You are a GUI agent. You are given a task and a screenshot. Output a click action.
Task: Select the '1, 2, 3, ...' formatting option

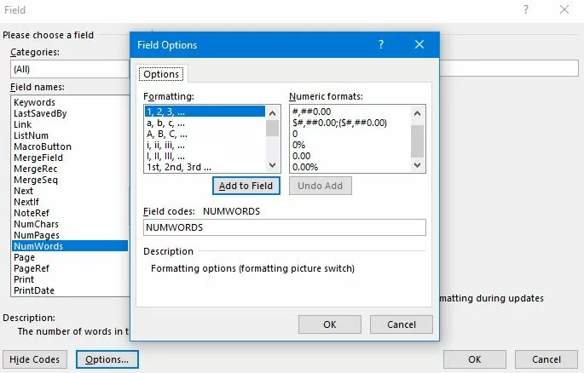pos(205,112)
